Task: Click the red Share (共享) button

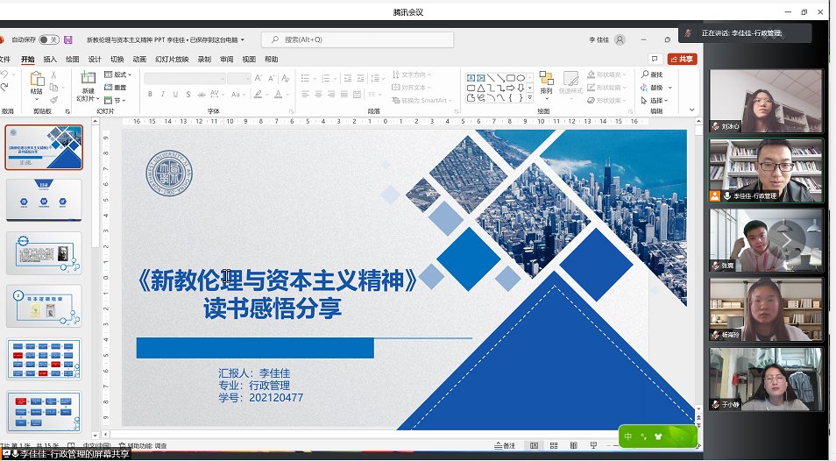Action: [x=683, y=59]
